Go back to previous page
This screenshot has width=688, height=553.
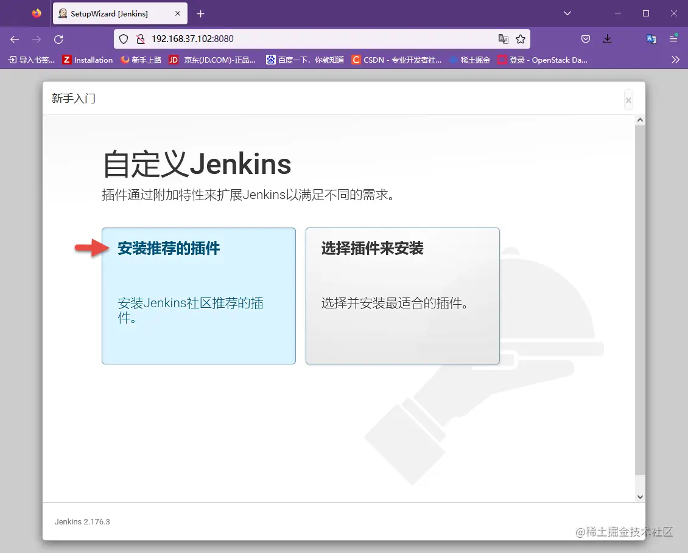tap(15, 39)
